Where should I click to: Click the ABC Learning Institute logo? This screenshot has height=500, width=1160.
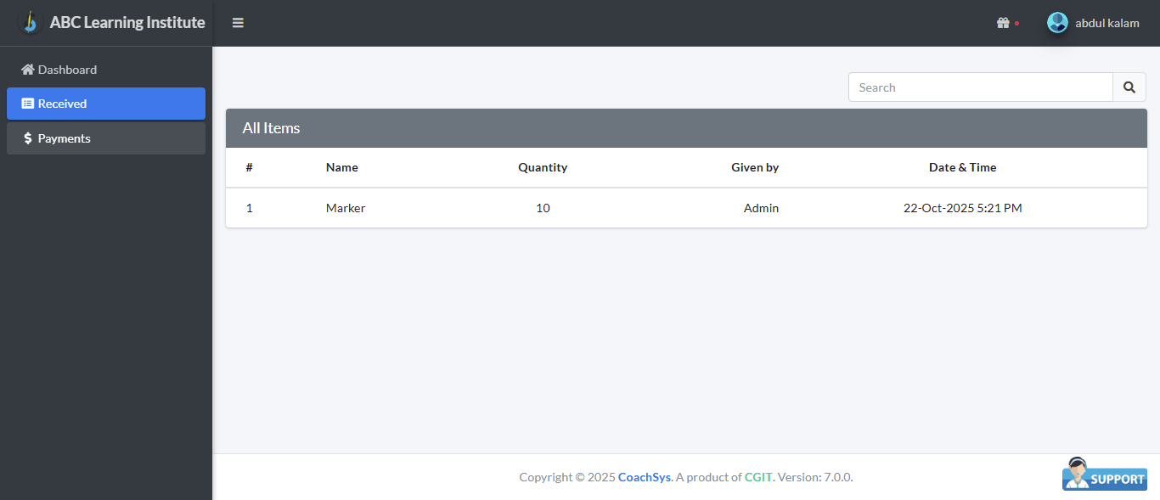click(x=31, y=22)
